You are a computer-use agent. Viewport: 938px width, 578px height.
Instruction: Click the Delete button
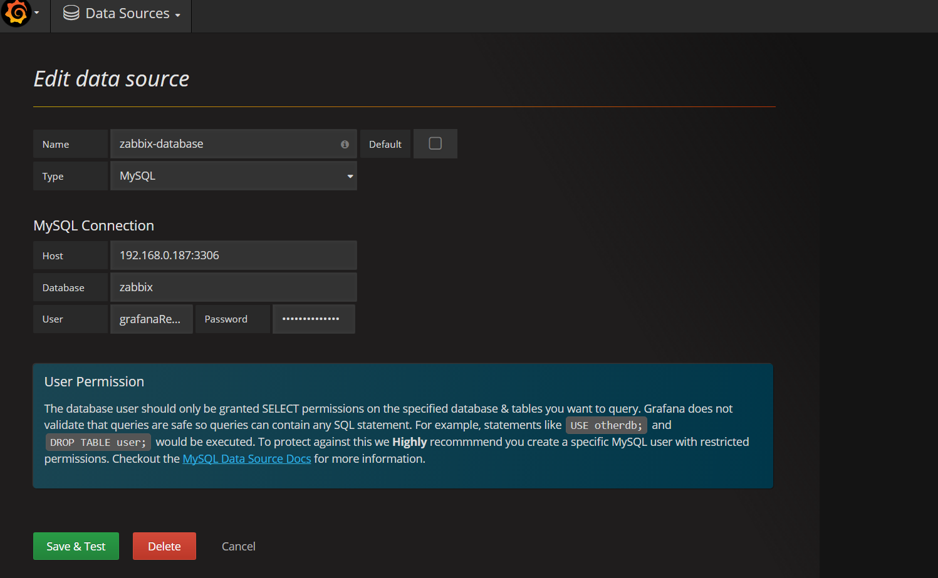(x=164, y=545)
